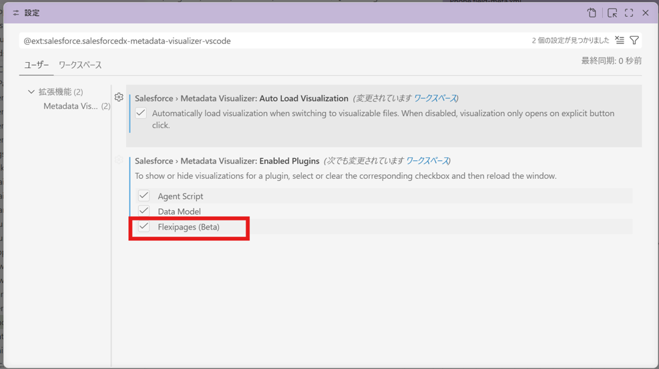Switch to the ワークスペース tab
Screen dimensions: 659x369
click(x=80, y=65)
